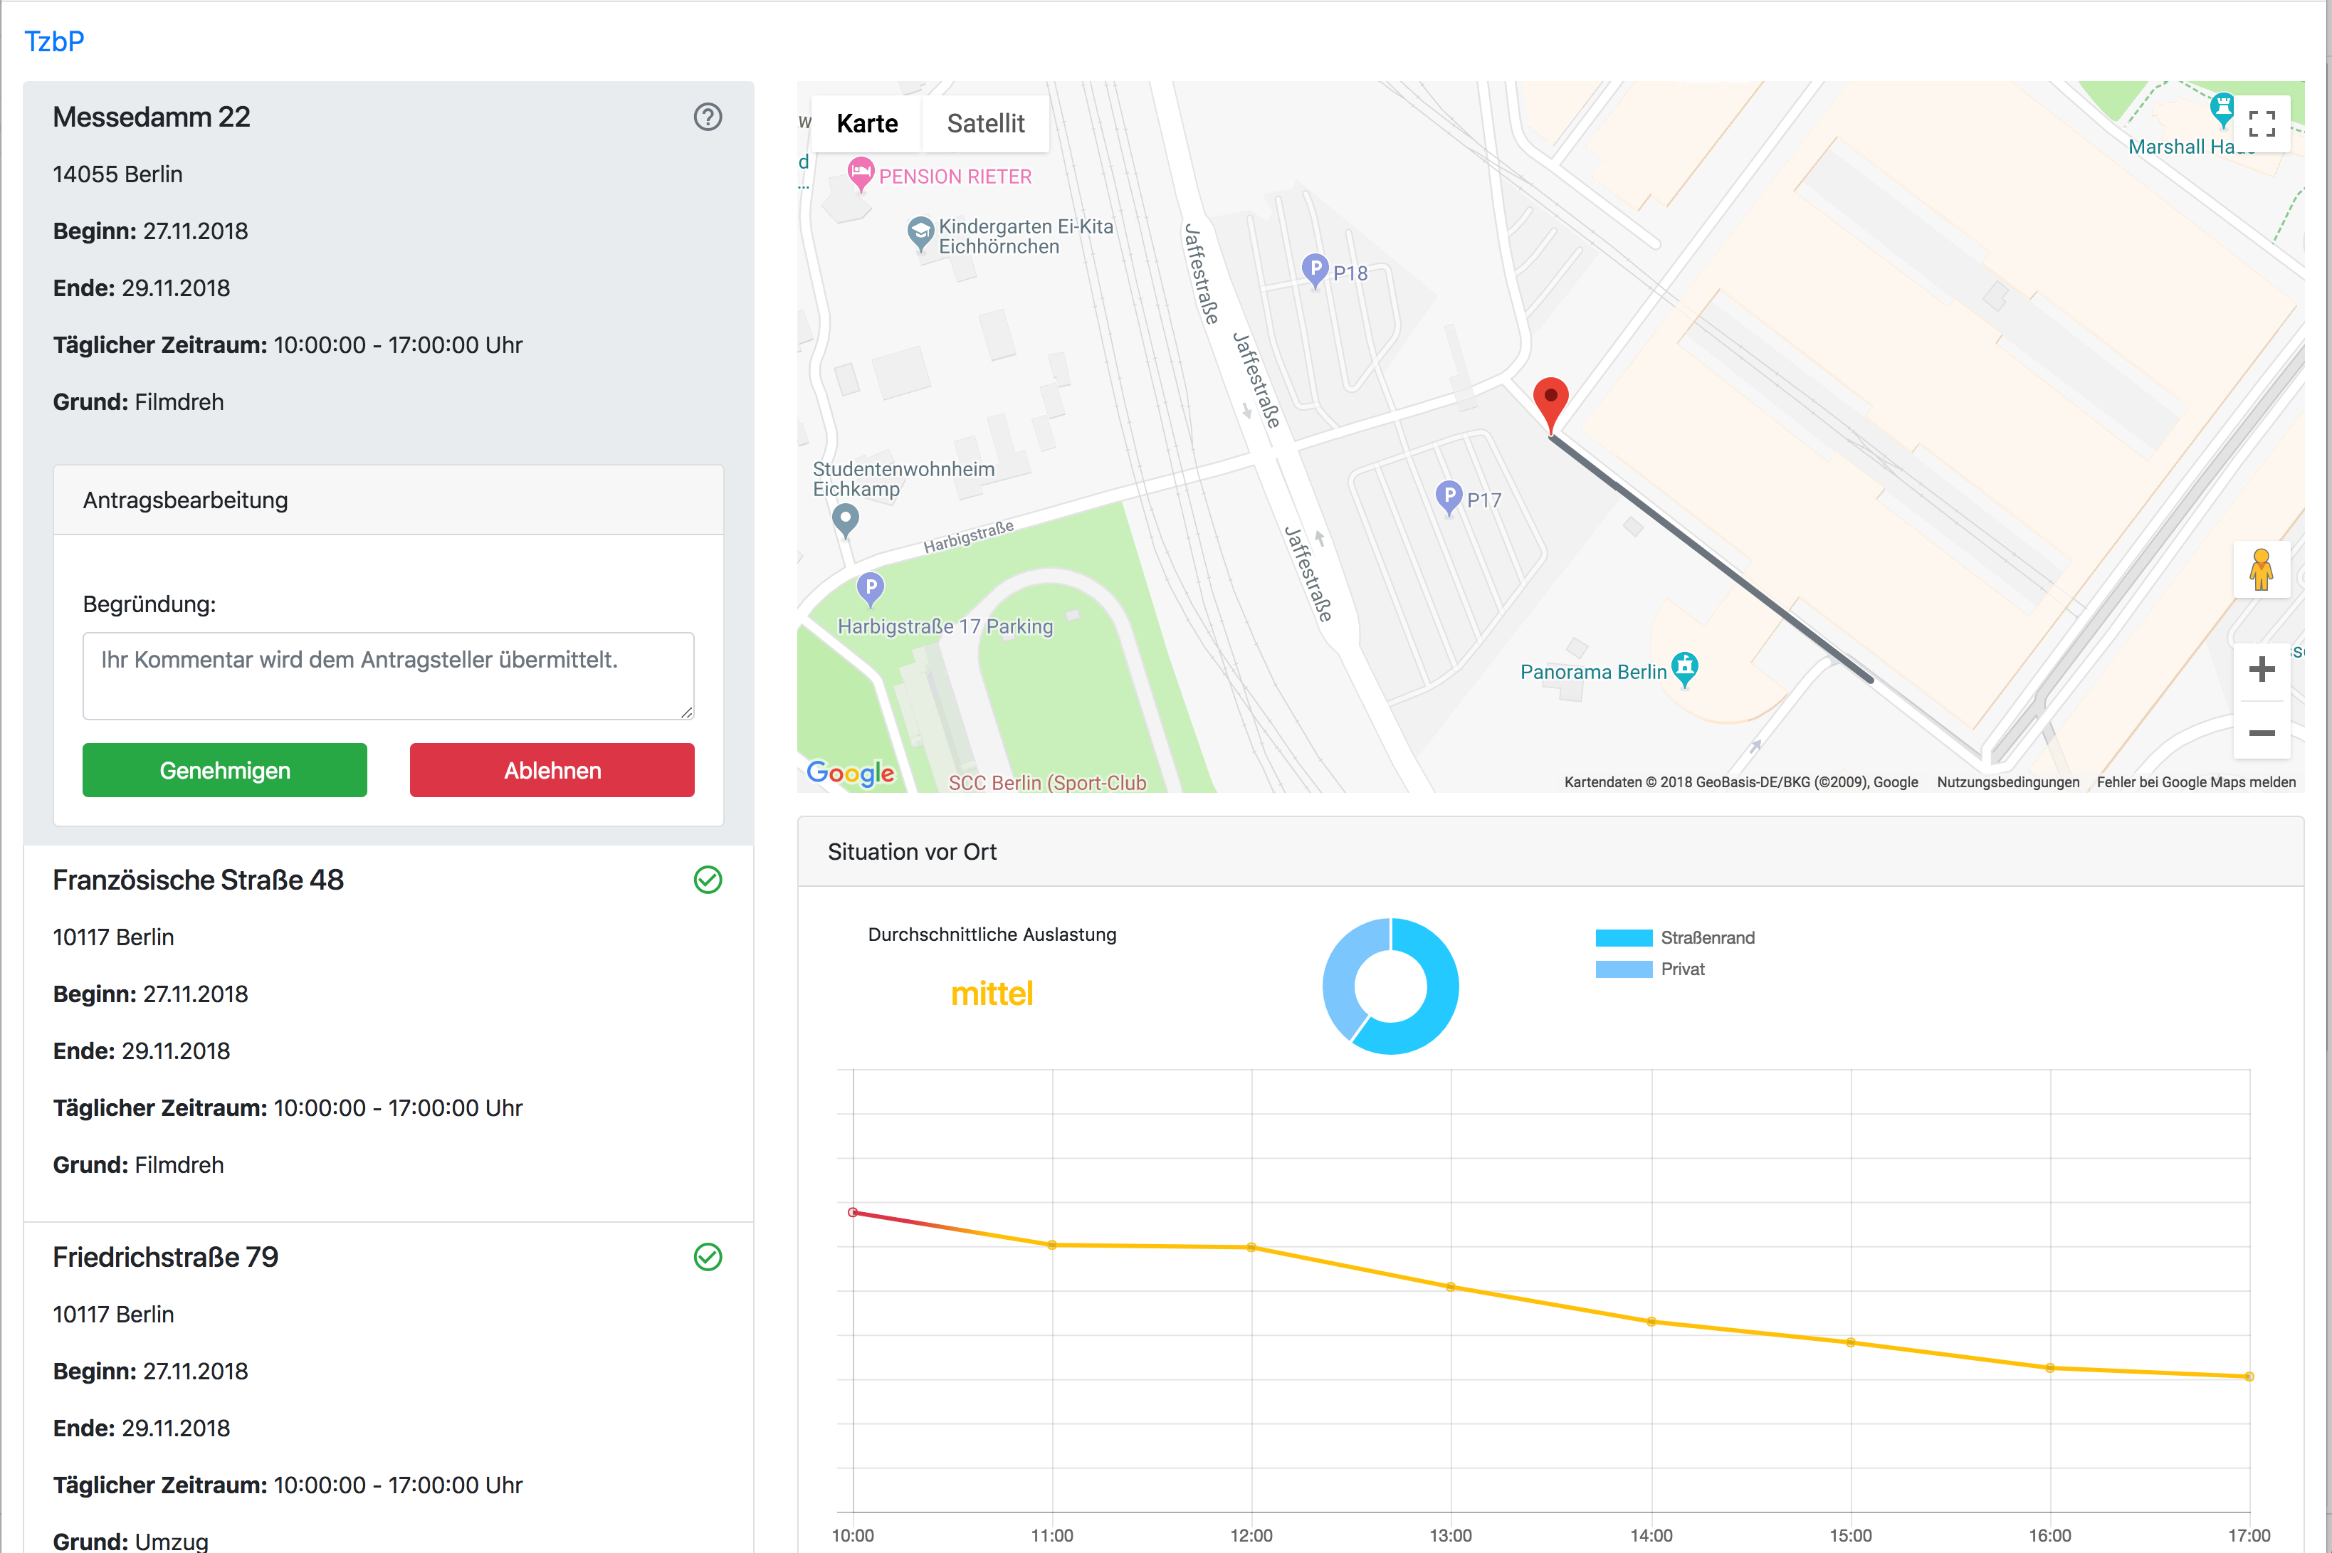Click approved checkmark for Friedrichstraße 79
2332x1553 pixels.
coord(708,1257)
